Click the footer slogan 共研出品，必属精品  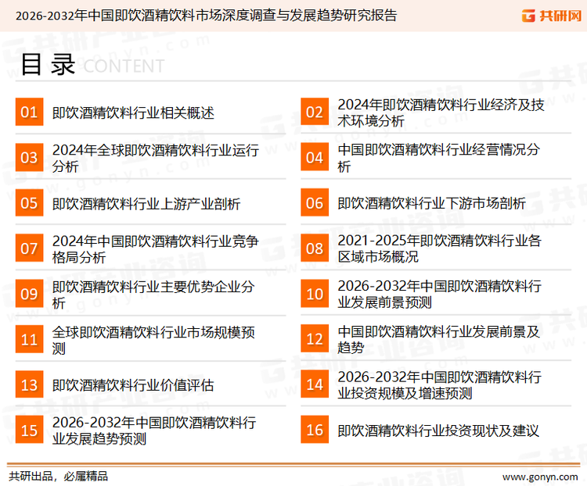[59, 477]
